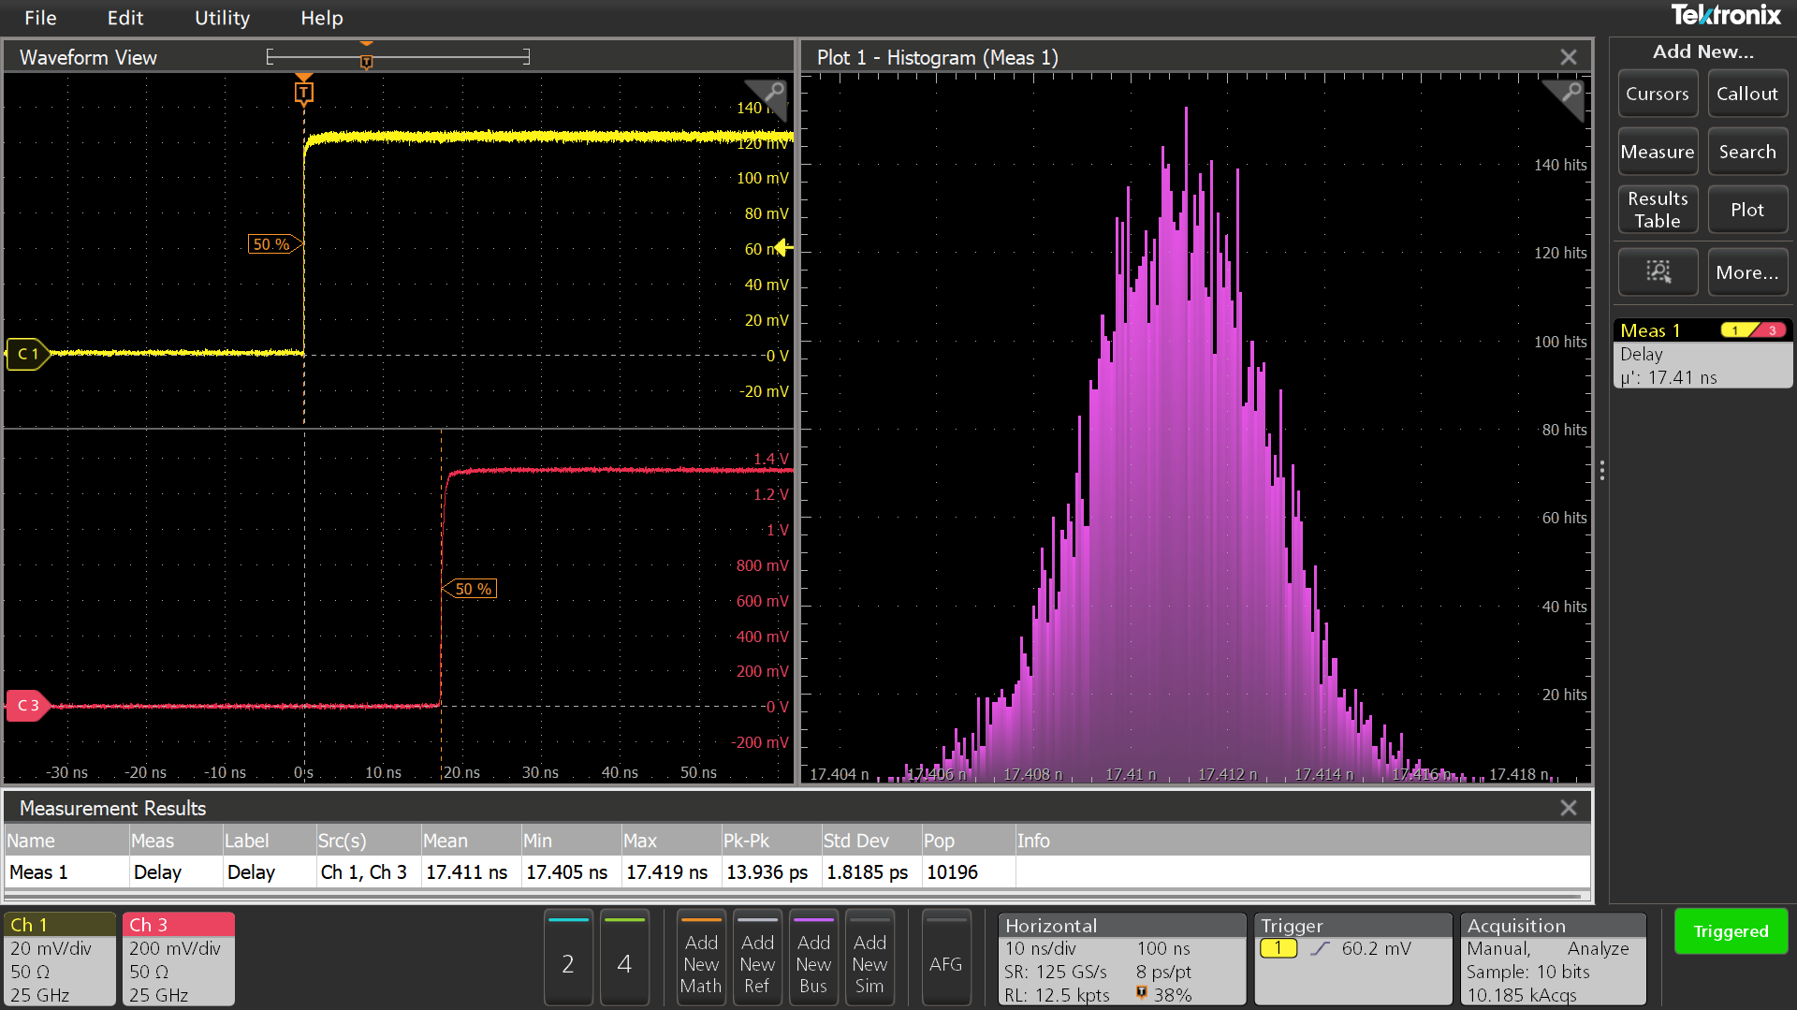The image size is (1797, 1010).
Task: Click the Max column header
Action: (670, 841)
